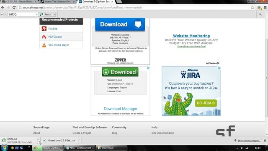Click the ZIPPER ad logo text

[x=121, y=60]
